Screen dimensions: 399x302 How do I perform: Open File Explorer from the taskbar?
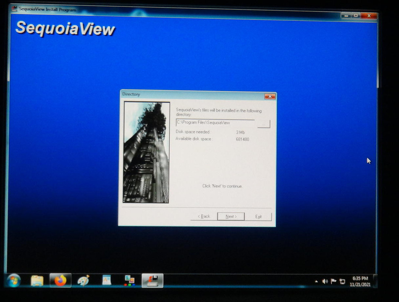click(x=37, y=281)
